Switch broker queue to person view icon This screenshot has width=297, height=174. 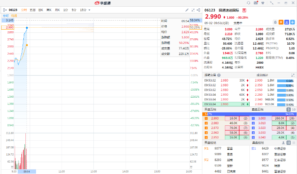point(283,143)
